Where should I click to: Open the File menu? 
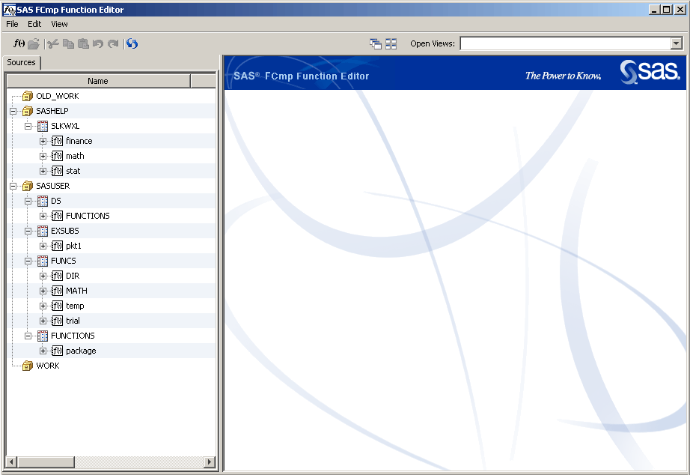point(12,23)
